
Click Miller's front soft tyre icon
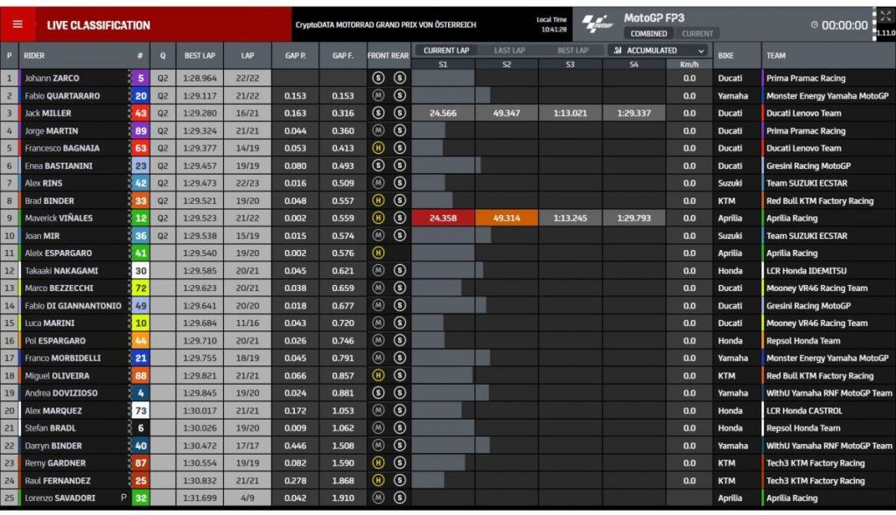[378, 113]
